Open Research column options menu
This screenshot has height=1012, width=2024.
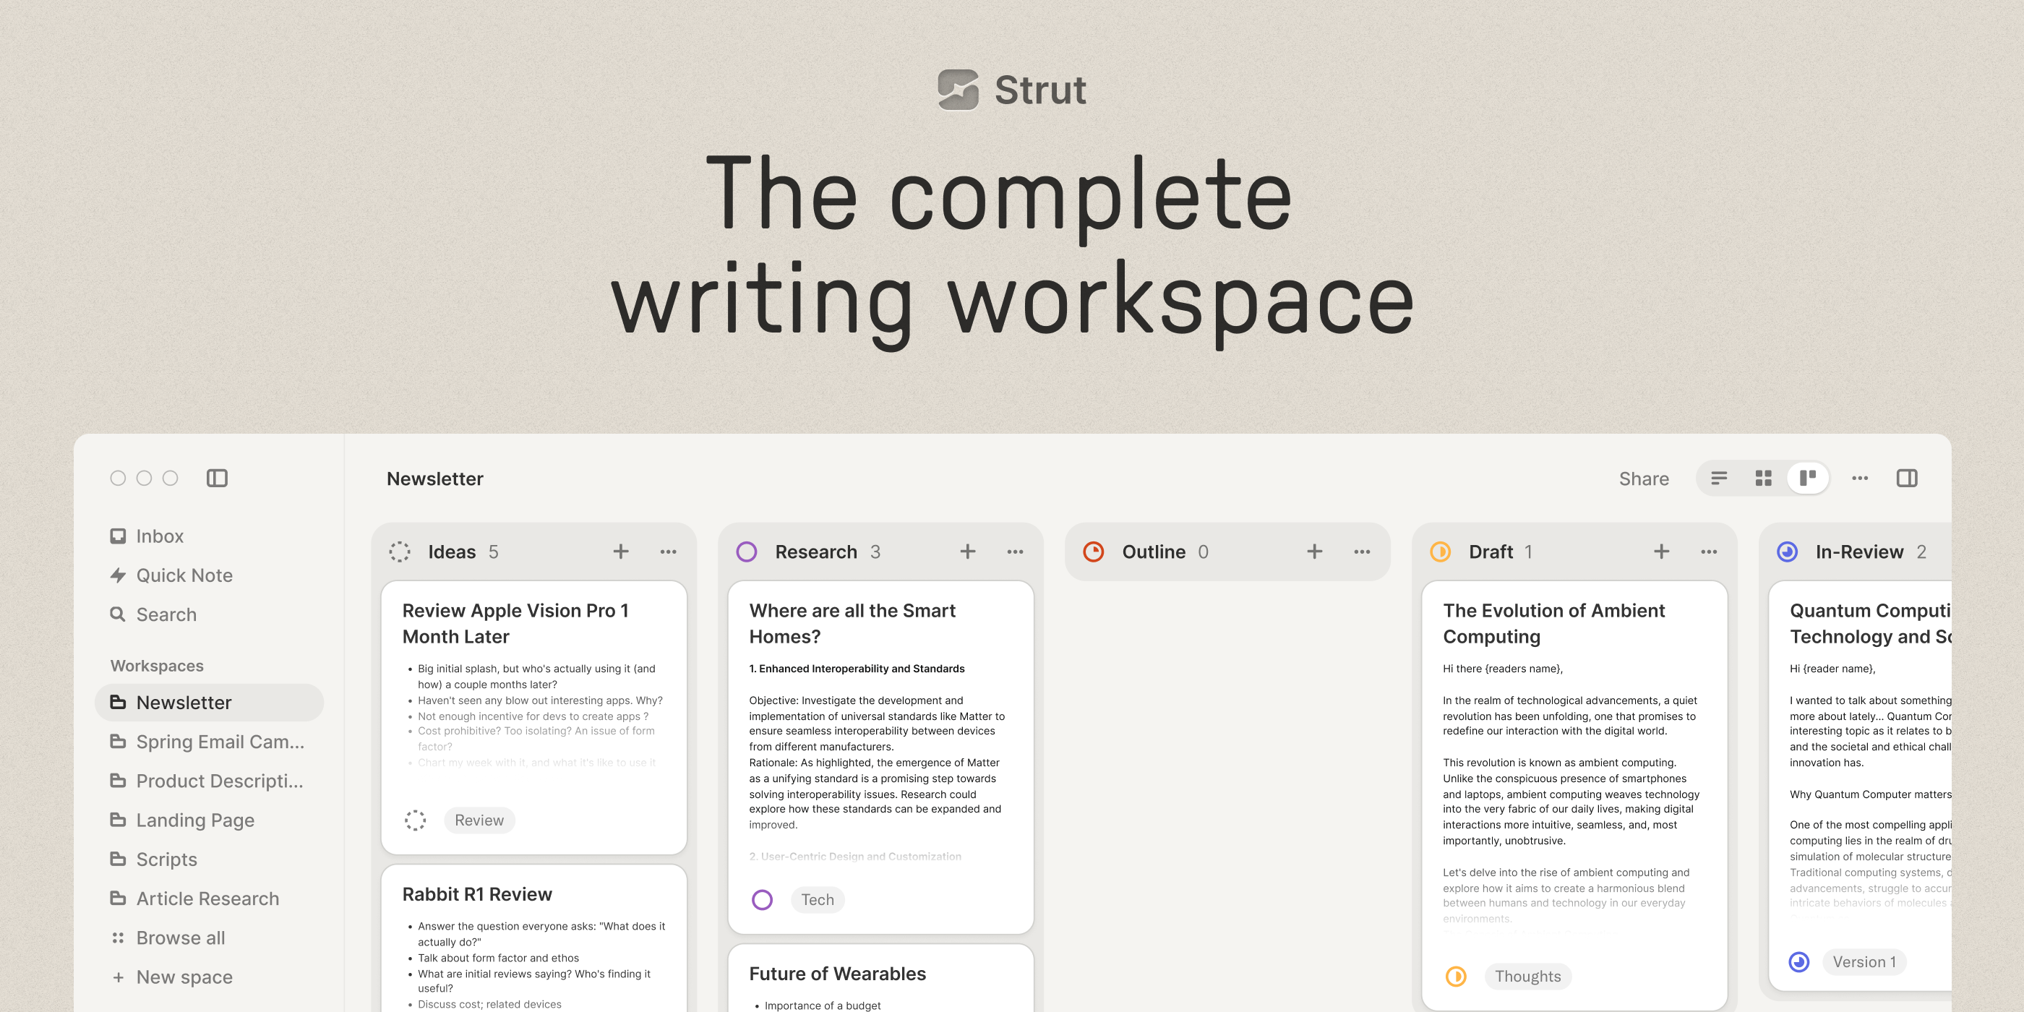(1015, 552)
